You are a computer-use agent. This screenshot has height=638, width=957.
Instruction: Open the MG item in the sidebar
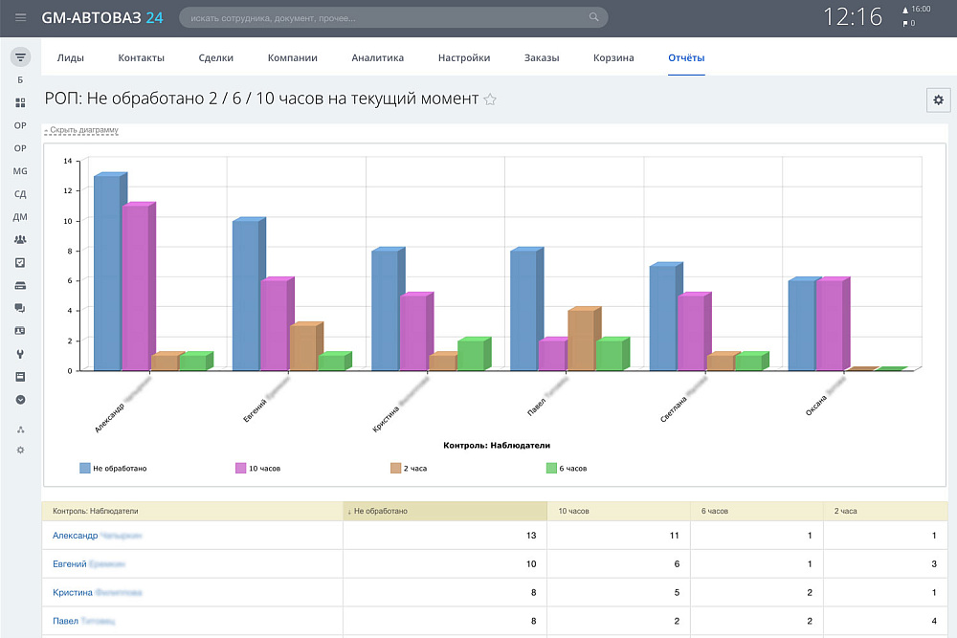pyautogui.click(x=20, y=171)
